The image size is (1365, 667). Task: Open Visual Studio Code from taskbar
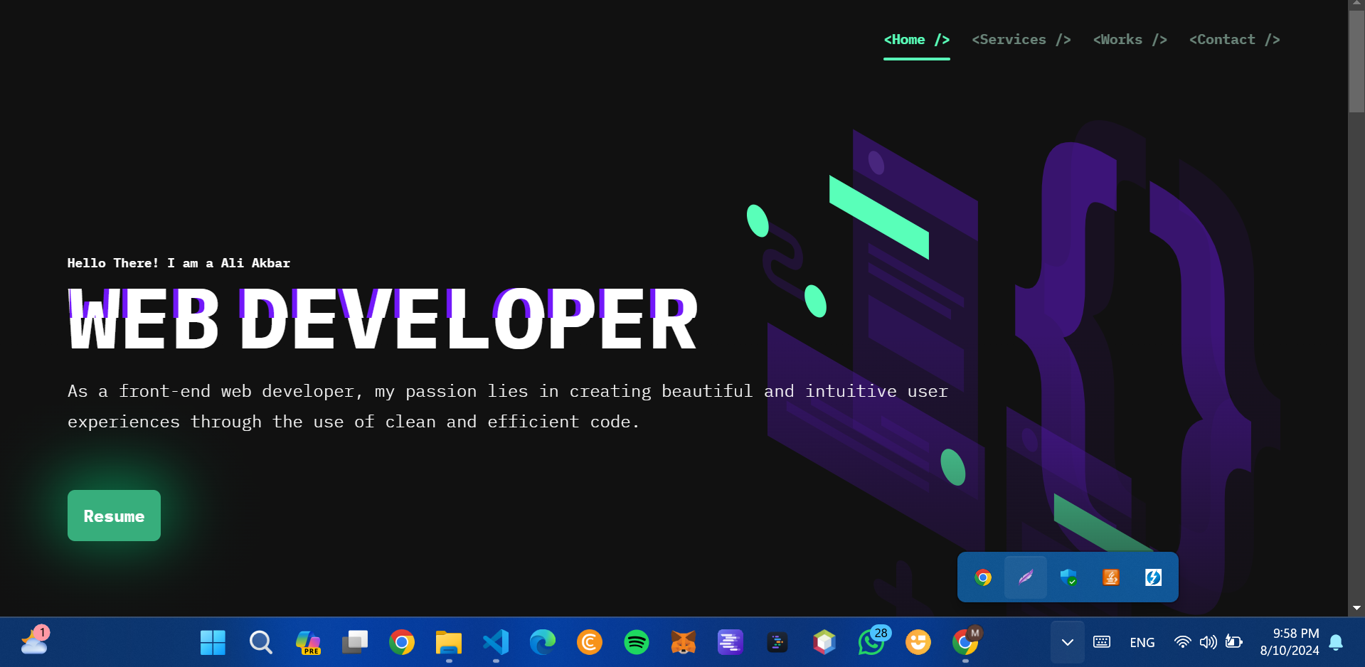point(496,642)
